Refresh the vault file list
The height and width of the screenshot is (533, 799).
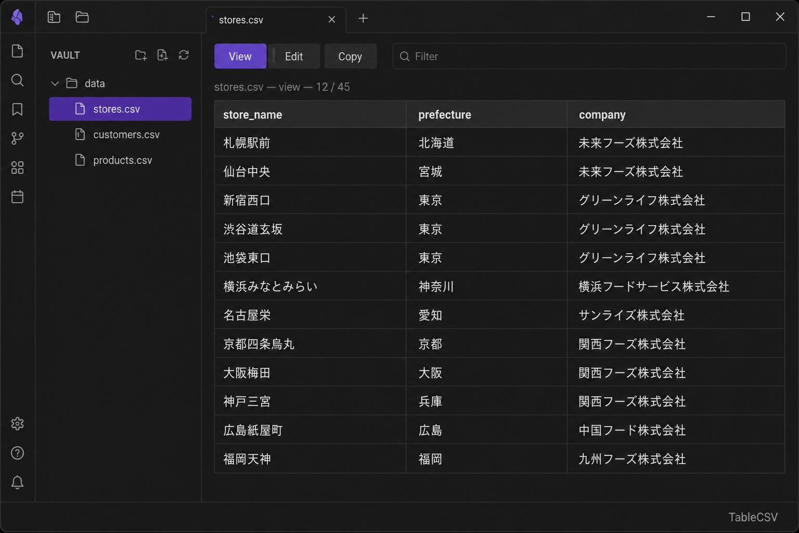coord(184,55)
